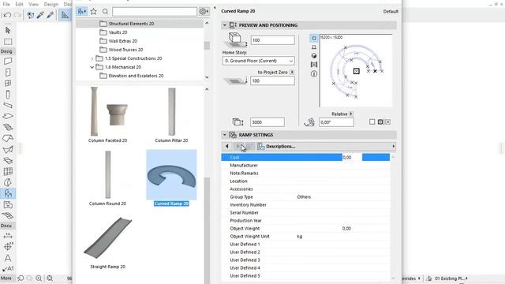Select Vaults 20 folder
The image size is (505, 284).
[118, 32]
